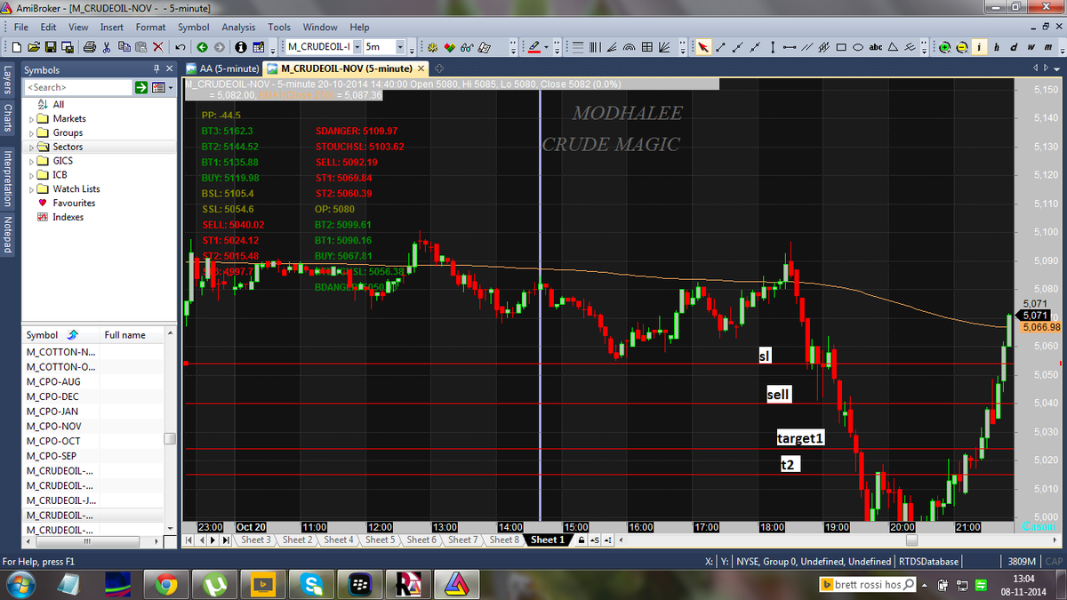The height and width of the screenshot is (600, 1067).
Task: Click the green go arrow beside Search
Action: [141, 87]
